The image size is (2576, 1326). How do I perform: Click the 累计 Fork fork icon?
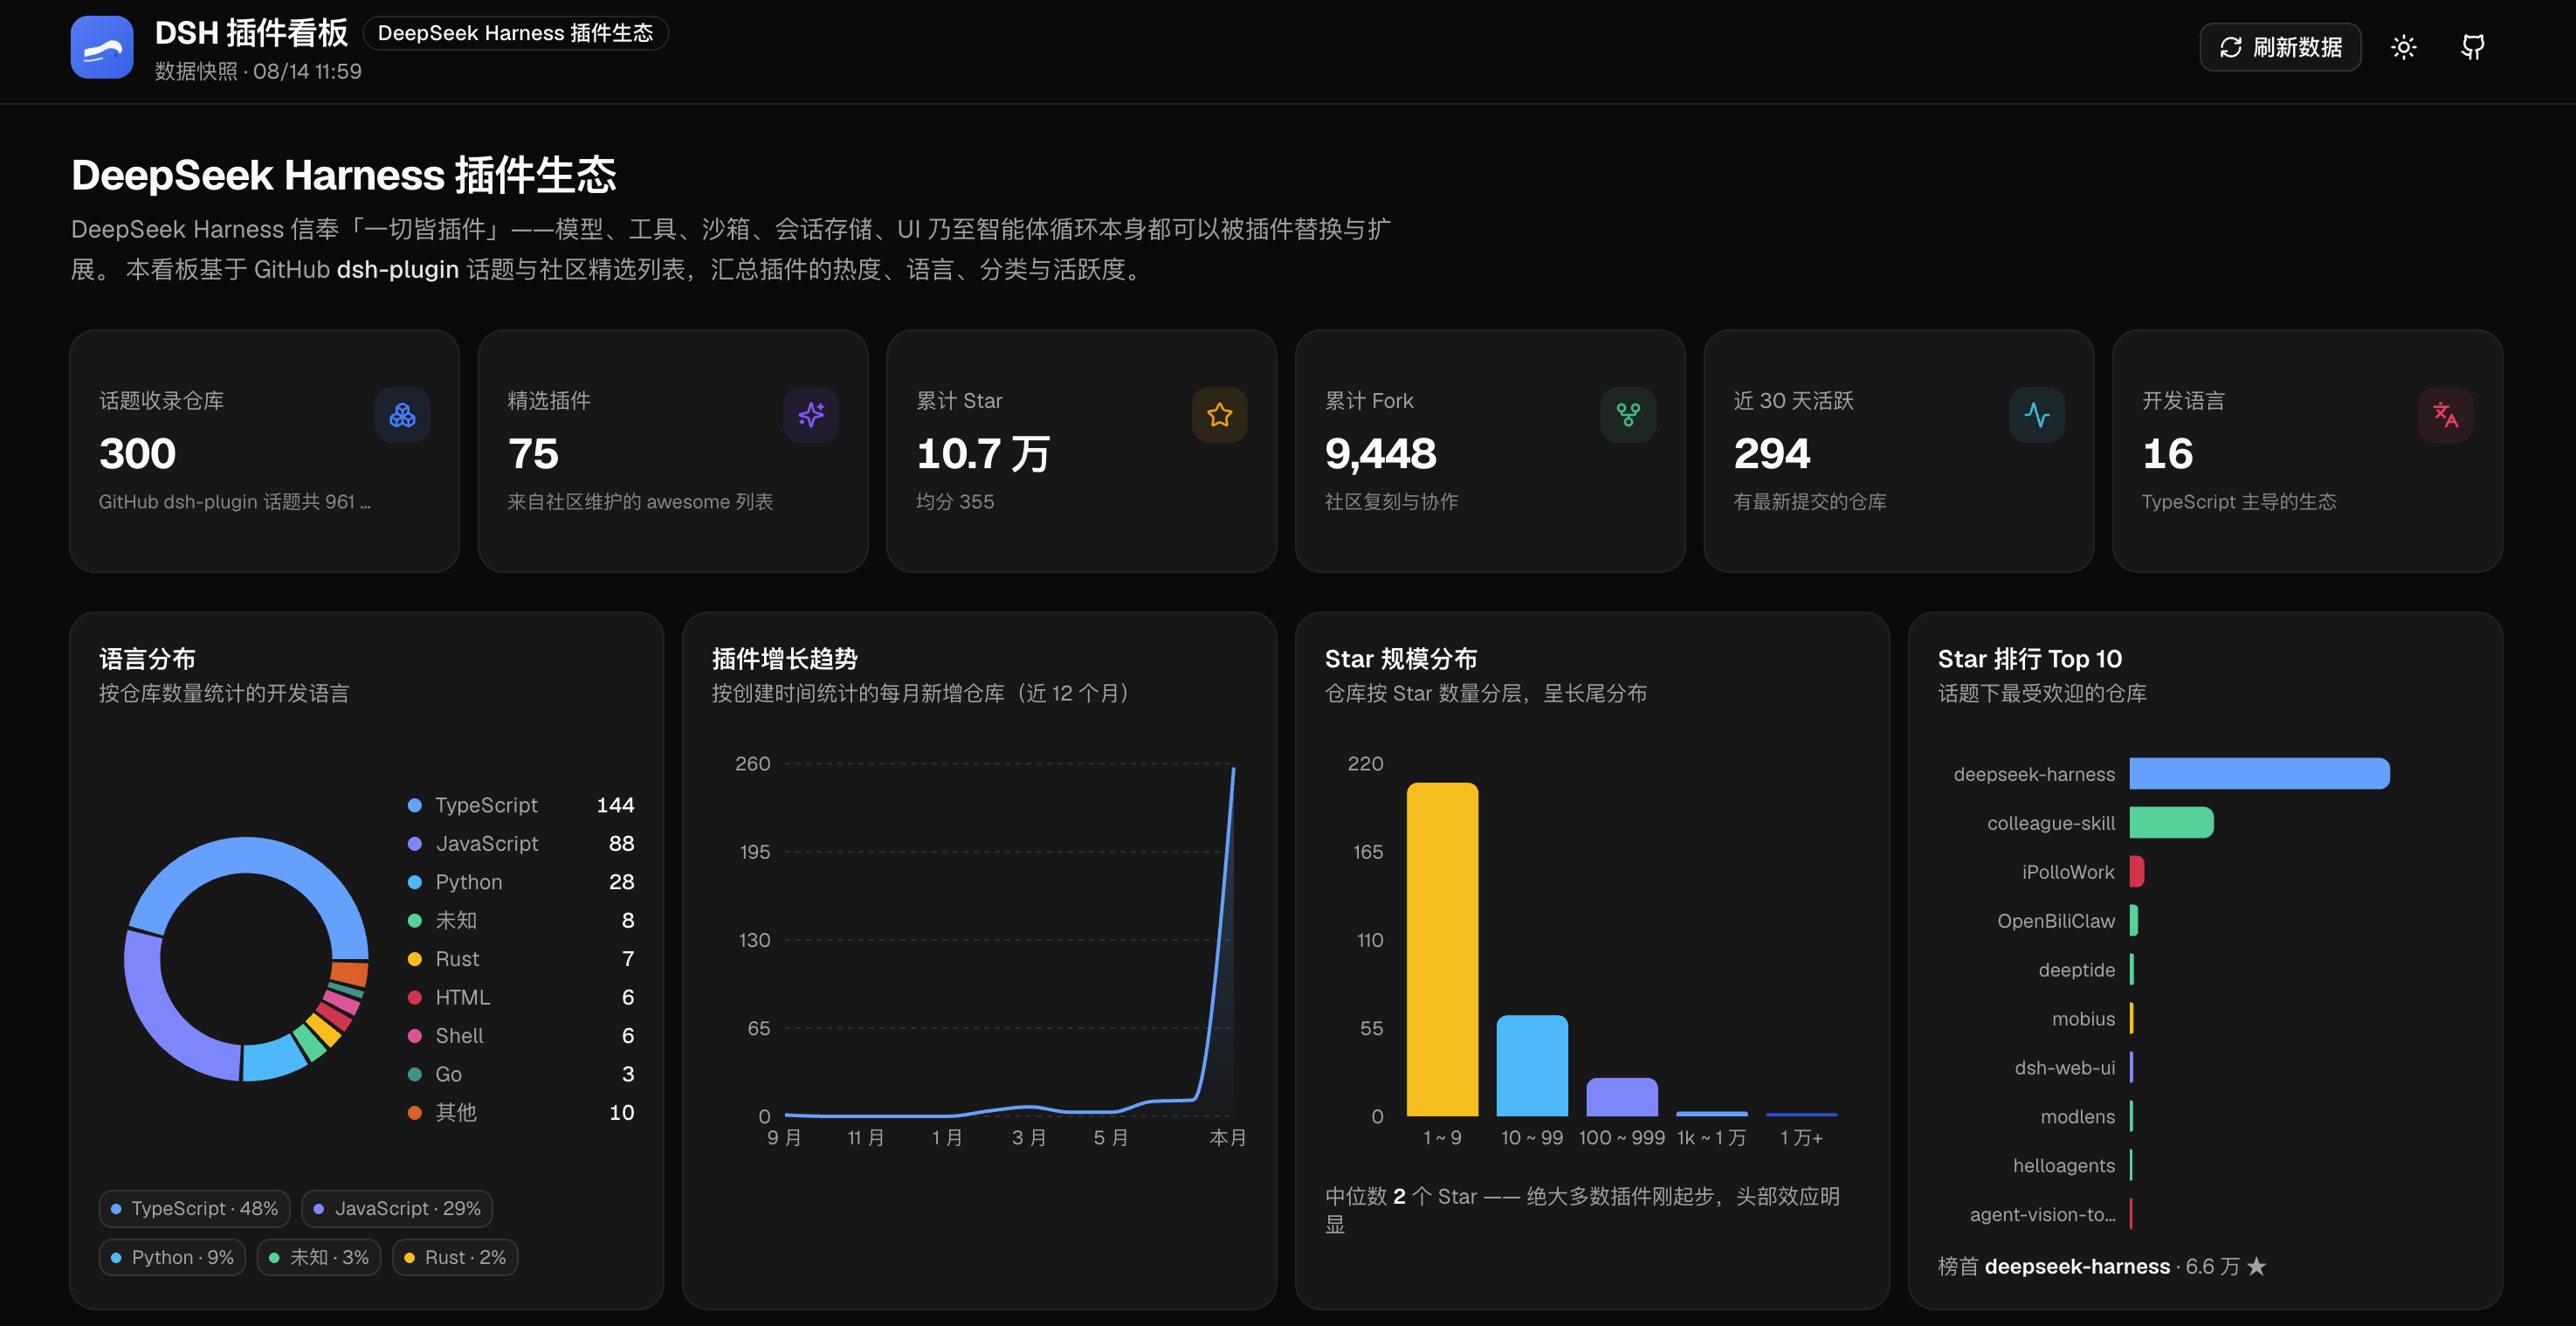pyautogui.click(x=1628, y=415)
